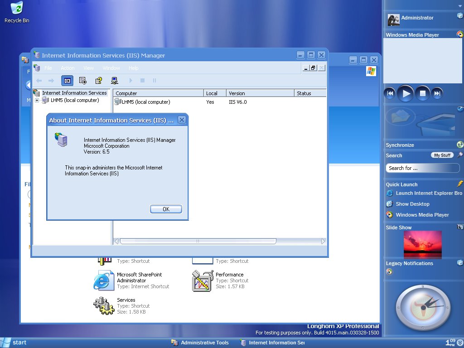Open the Window menu

pyautogui.click(x=111, y=68)
